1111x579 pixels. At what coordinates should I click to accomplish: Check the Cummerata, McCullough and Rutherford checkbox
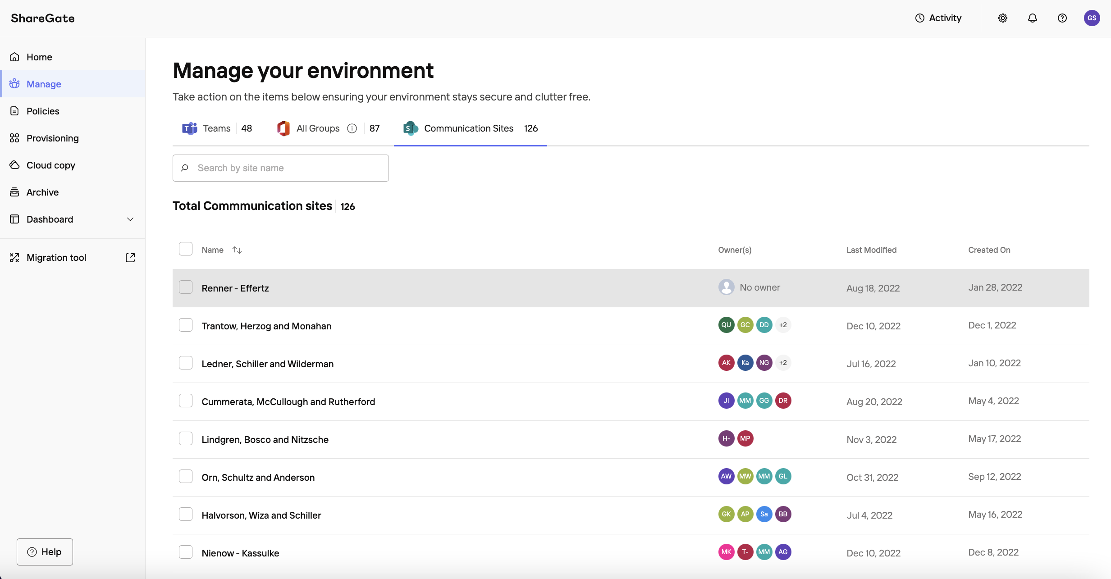point(186,401)
